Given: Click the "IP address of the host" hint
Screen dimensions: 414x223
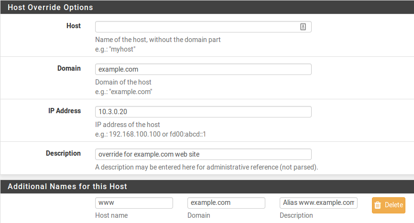Looking at the screenshot, I should coord(128,125).
